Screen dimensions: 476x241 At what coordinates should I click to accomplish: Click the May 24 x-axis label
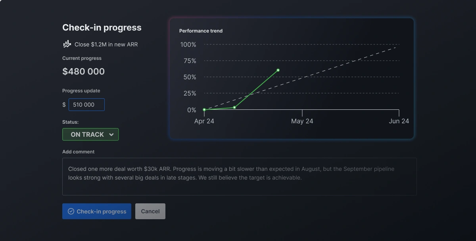pos(302,121)
